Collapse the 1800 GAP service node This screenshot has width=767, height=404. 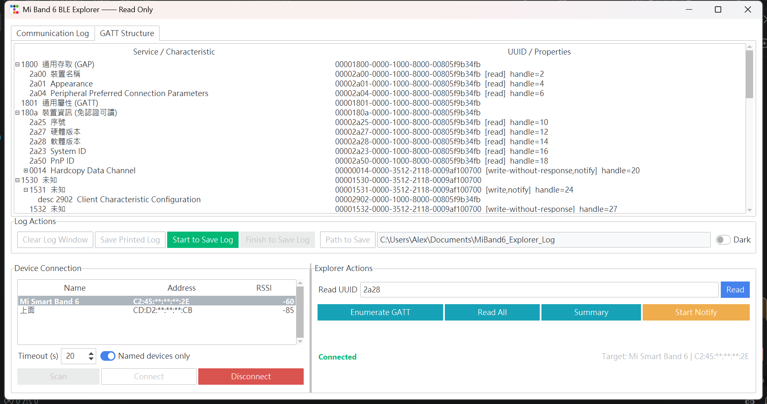pos(18,64)
